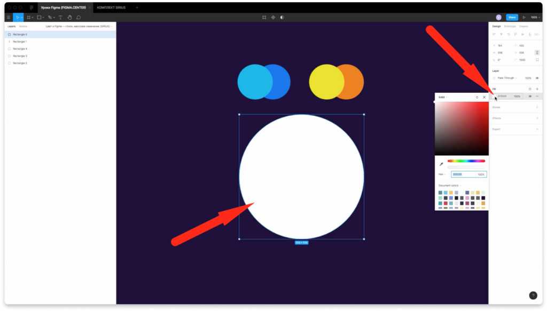The height and width of the screenshot is (311, 547).
Task: Click the opacity slider below the hue slider
Action: click(466, 167)
